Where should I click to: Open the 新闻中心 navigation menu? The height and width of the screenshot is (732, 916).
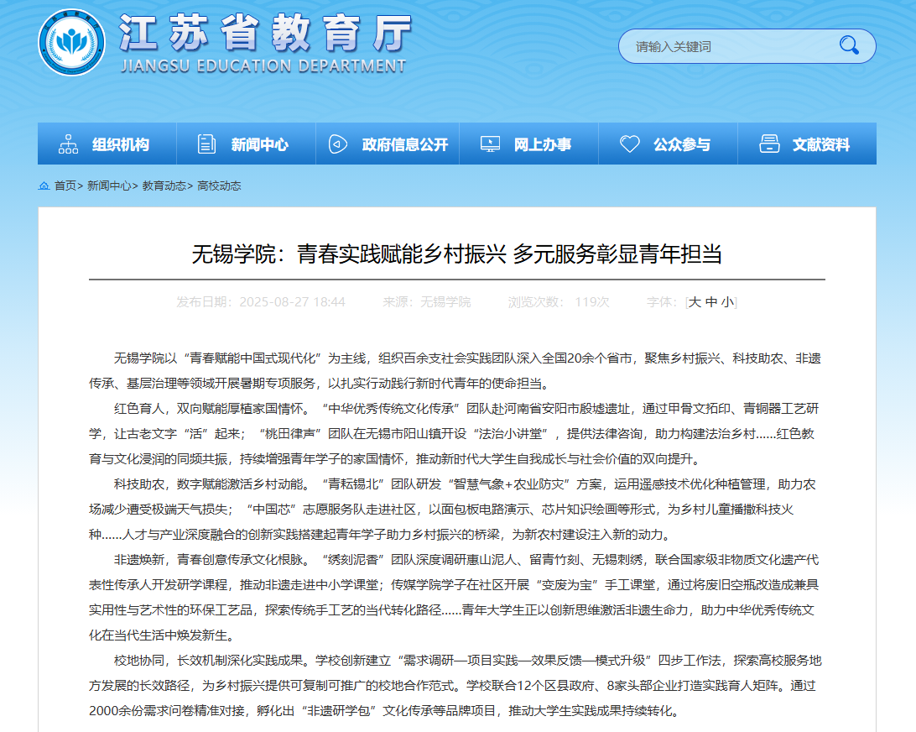click(x=260, y=144)
